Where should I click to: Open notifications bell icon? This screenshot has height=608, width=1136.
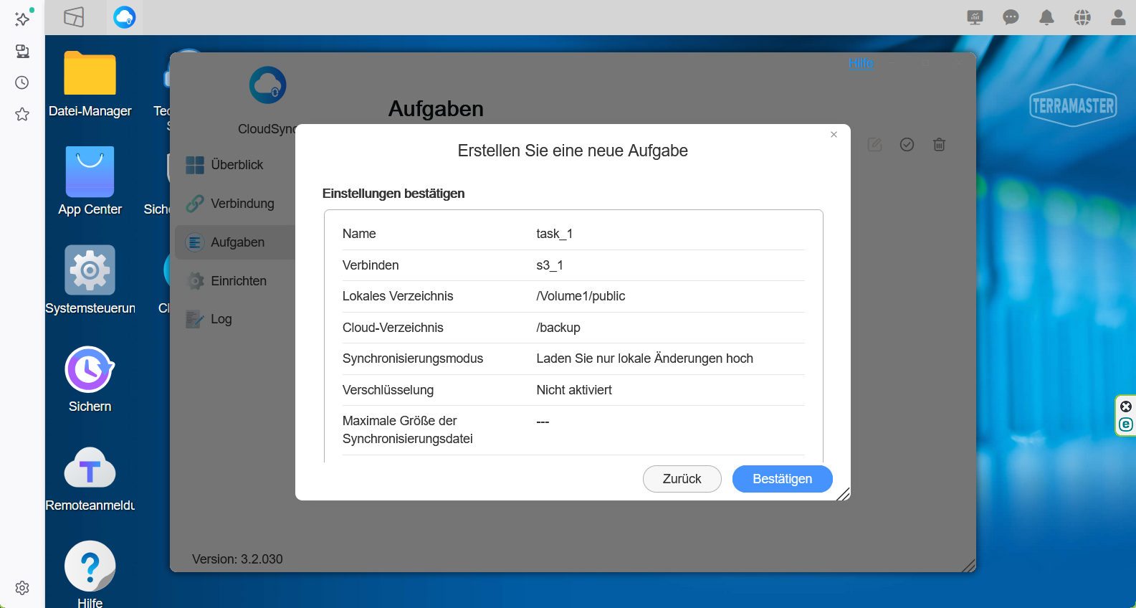coord(1046,17)
